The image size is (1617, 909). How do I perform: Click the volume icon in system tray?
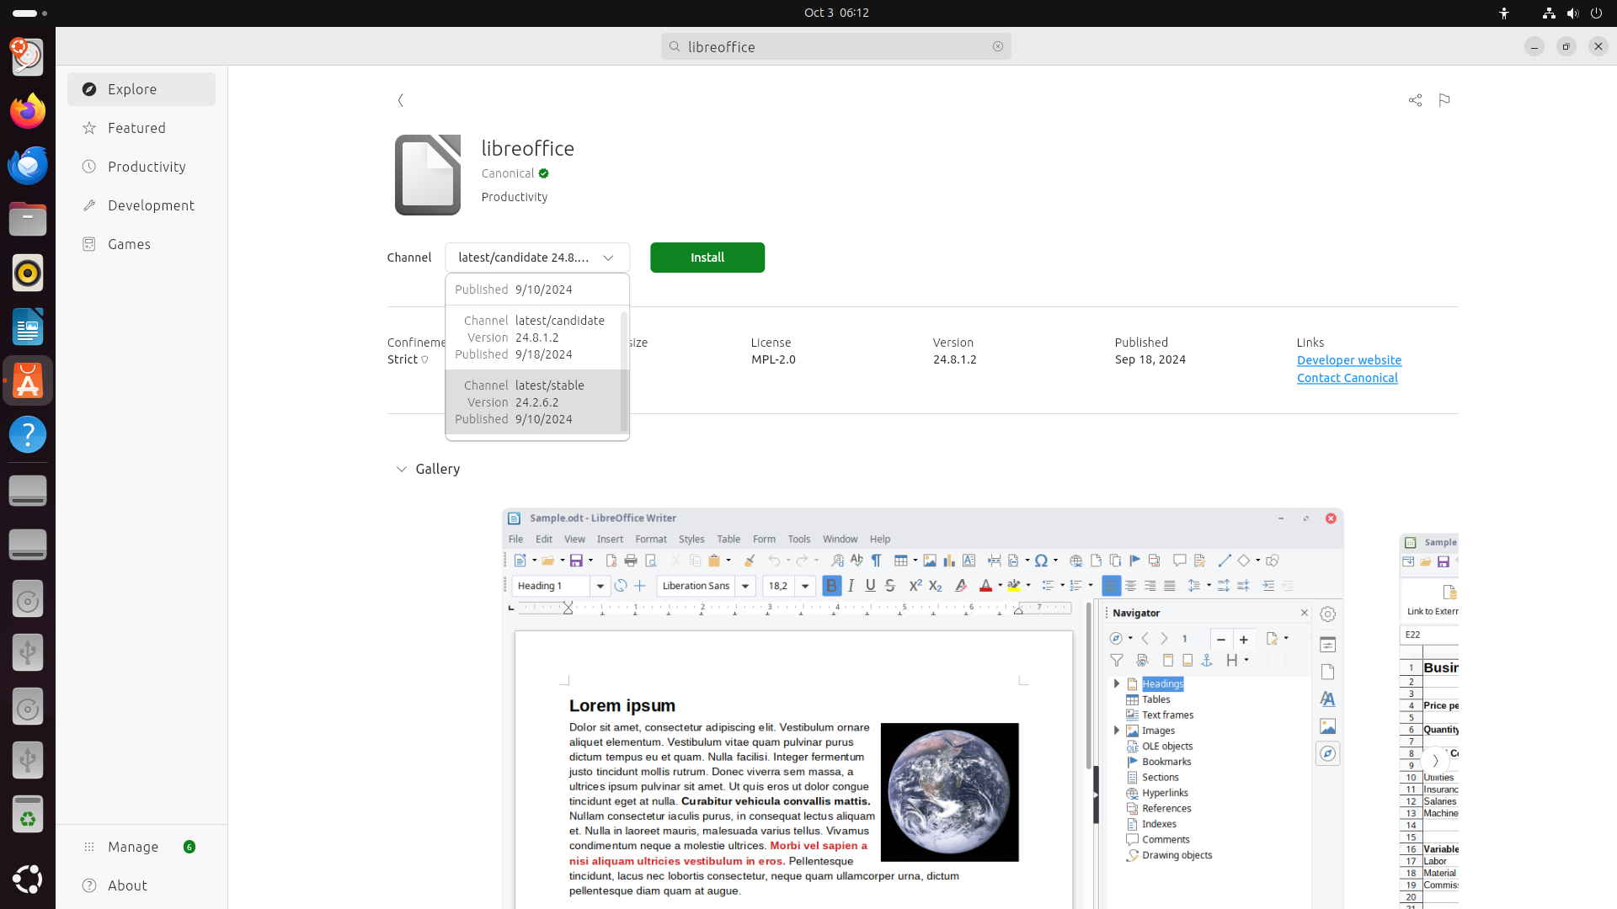click(1572, 13)
